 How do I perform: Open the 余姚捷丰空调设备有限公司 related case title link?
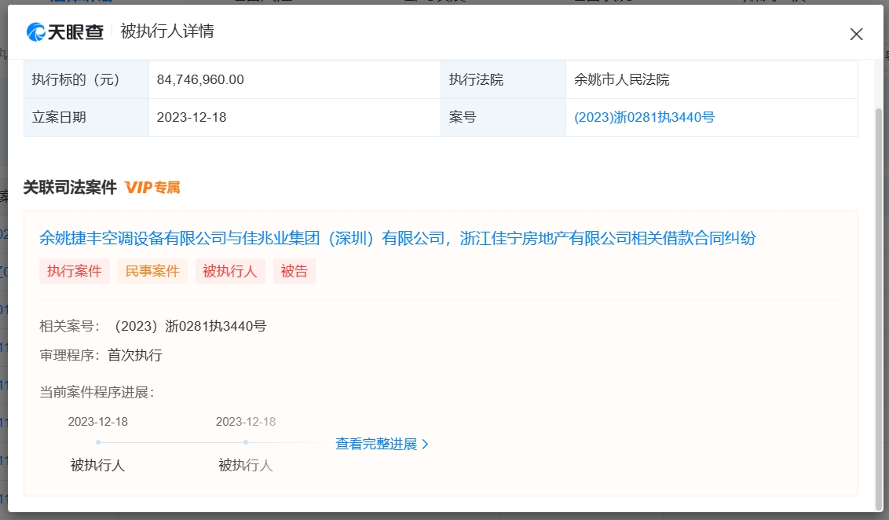click(x=397, y=238)
